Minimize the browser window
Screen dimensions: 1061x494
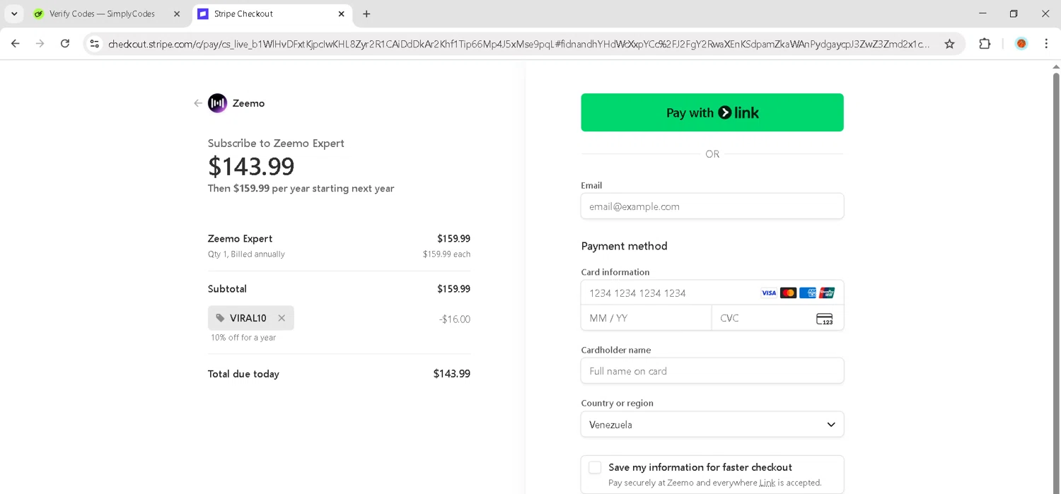pyautogui.click(x=982, y=13)
